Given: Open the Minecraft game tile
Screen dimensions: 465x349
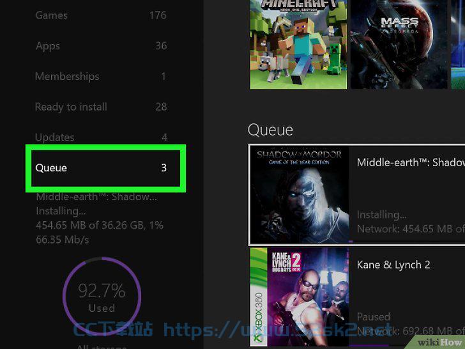Looking at the screenshot, I should (298, 45).
